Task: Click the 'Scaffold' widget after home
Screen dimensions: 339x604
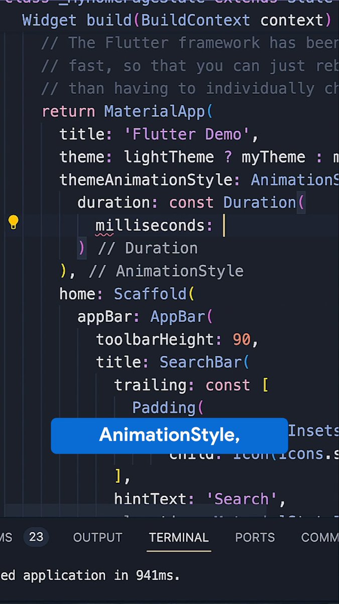Action: 151,294
